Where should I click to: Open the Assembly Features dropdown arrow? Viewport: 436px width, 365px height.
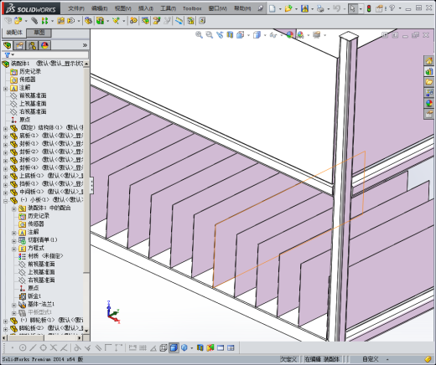(107, 21)
